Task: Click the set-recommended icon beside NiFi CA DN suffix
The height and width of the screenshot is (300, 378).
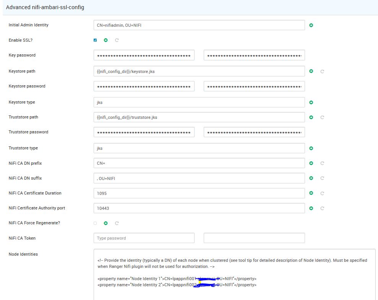Action: pos(311,178)
